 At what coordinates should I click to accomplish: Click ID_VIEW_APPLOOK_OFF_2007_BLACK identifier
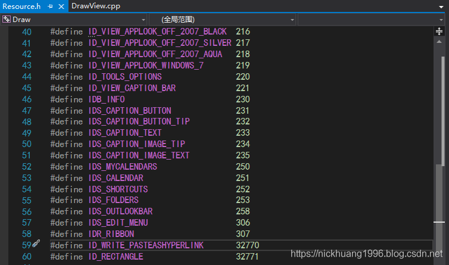[x=157, y=32]
